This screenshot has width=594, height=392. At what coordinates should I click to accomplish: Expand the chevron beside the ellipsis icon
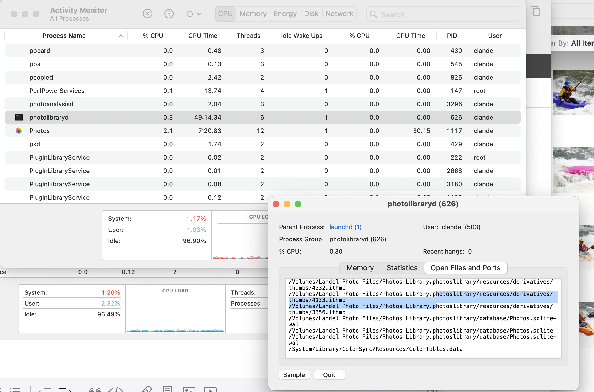click(x=199, y=14)
